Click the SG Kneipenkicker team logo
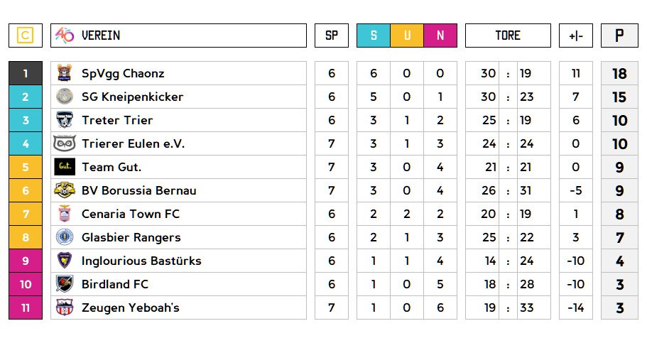This screenshot has width=647, height=343. (65, 97)
